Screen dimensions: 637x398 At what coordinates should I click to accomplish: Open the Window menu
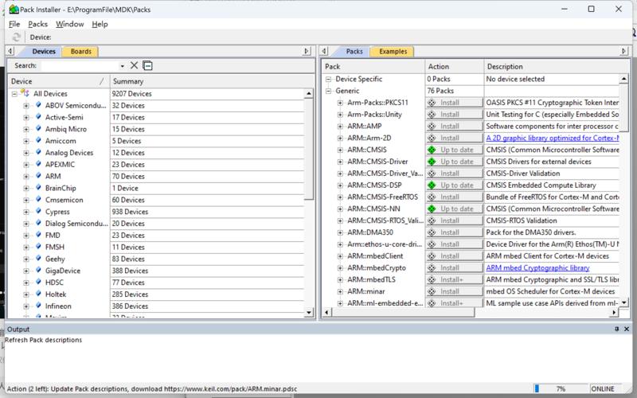[x=70, y=25]
